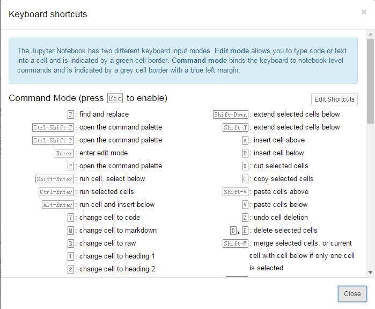Click the scrollbar up arrow
Screen dimensions: 375x309
370,34
